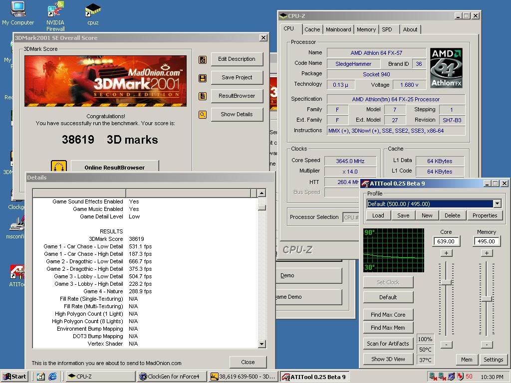
Task: Click the floppy disk icon beside Save Project
Action: tap(203, 78)
